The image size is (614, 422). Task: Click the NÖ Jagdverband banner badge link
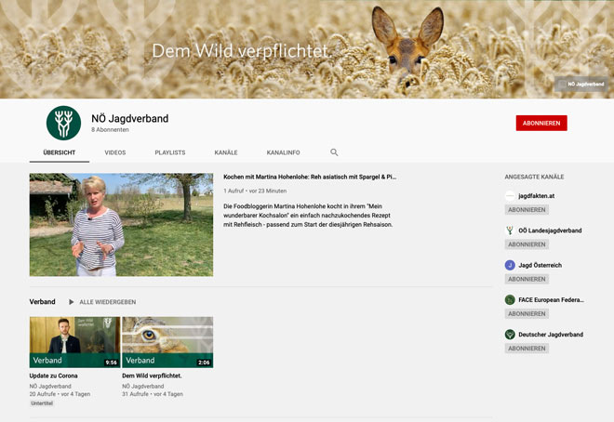click(581, 84)
